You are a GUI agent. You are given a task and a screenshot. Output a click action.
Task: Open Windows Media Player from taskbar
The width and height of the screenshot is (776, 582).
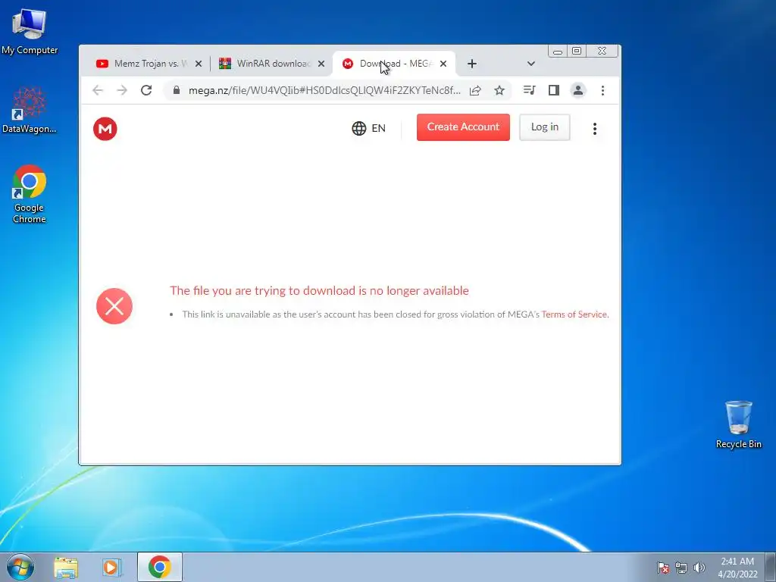[112, 568]
